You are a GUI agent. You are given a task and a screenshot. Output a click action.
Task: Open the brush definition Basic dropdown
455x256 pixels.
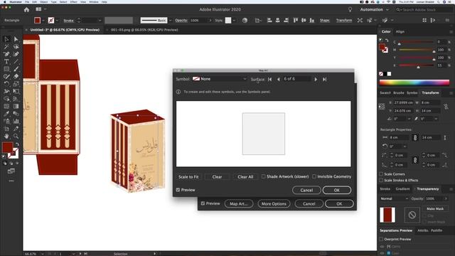point(171,21)
